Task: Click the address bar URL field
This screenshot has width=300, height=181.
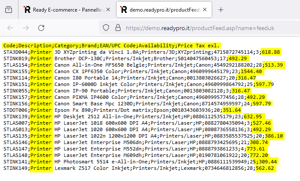Action: click(200, 28)
